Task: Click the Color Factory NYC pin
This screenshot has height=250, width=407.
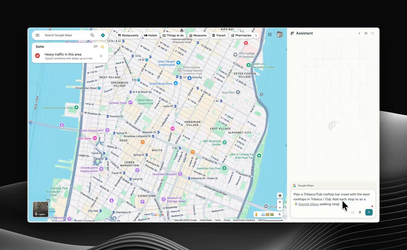Action: [x=107, y=130]
